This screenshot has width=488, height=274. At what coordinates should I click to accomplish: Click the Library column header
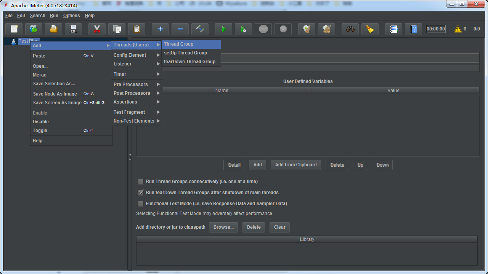click(x=307, y=239)
